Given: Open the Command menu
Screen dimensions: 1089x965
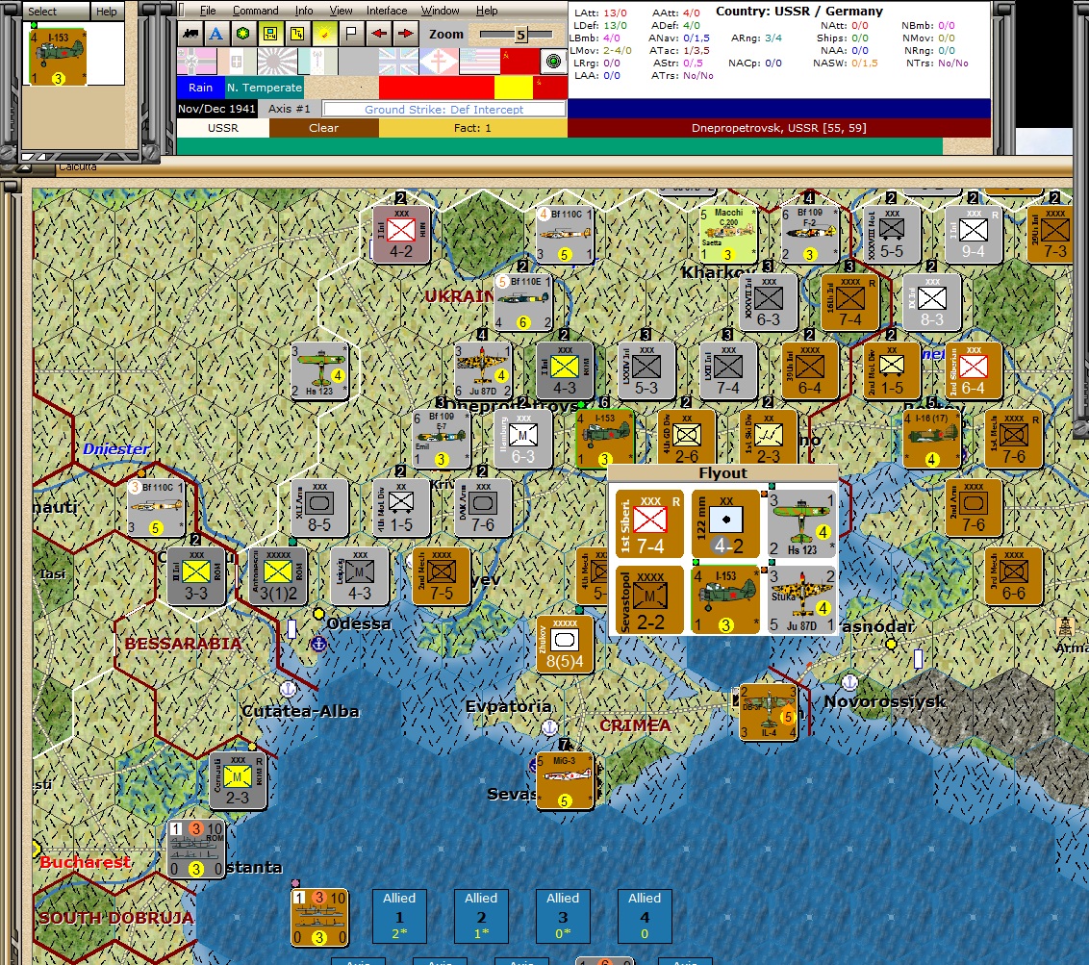Looking at the screenshot, I should pos(255,11).
